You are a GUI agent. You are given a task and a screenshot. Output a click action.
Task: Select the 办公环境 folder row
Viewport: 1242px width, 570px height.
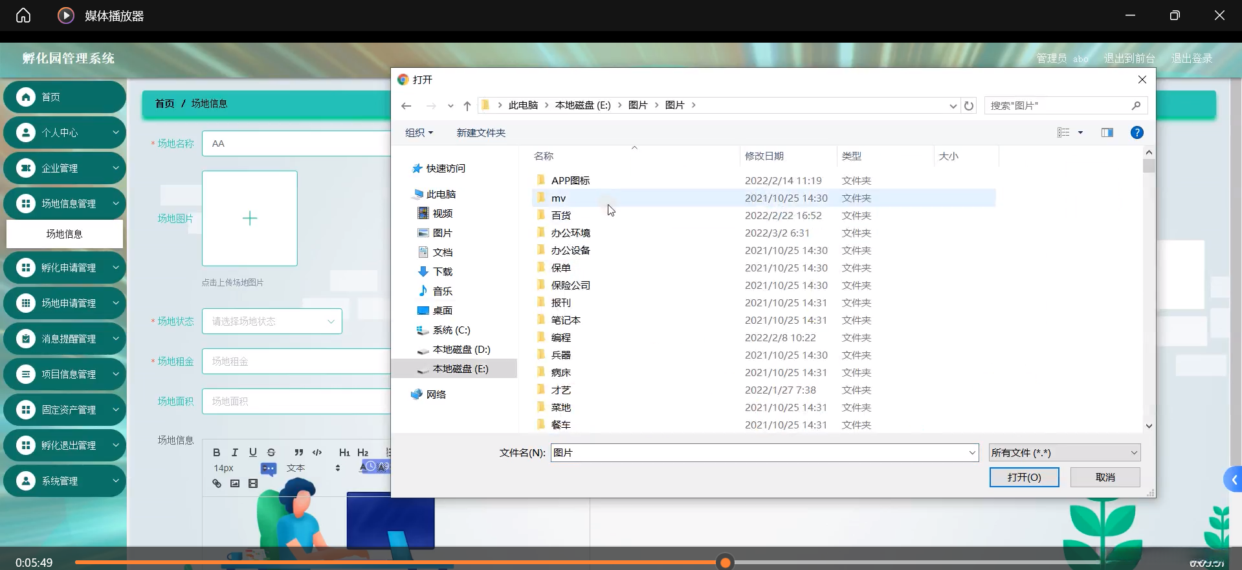tap(764, 233)
